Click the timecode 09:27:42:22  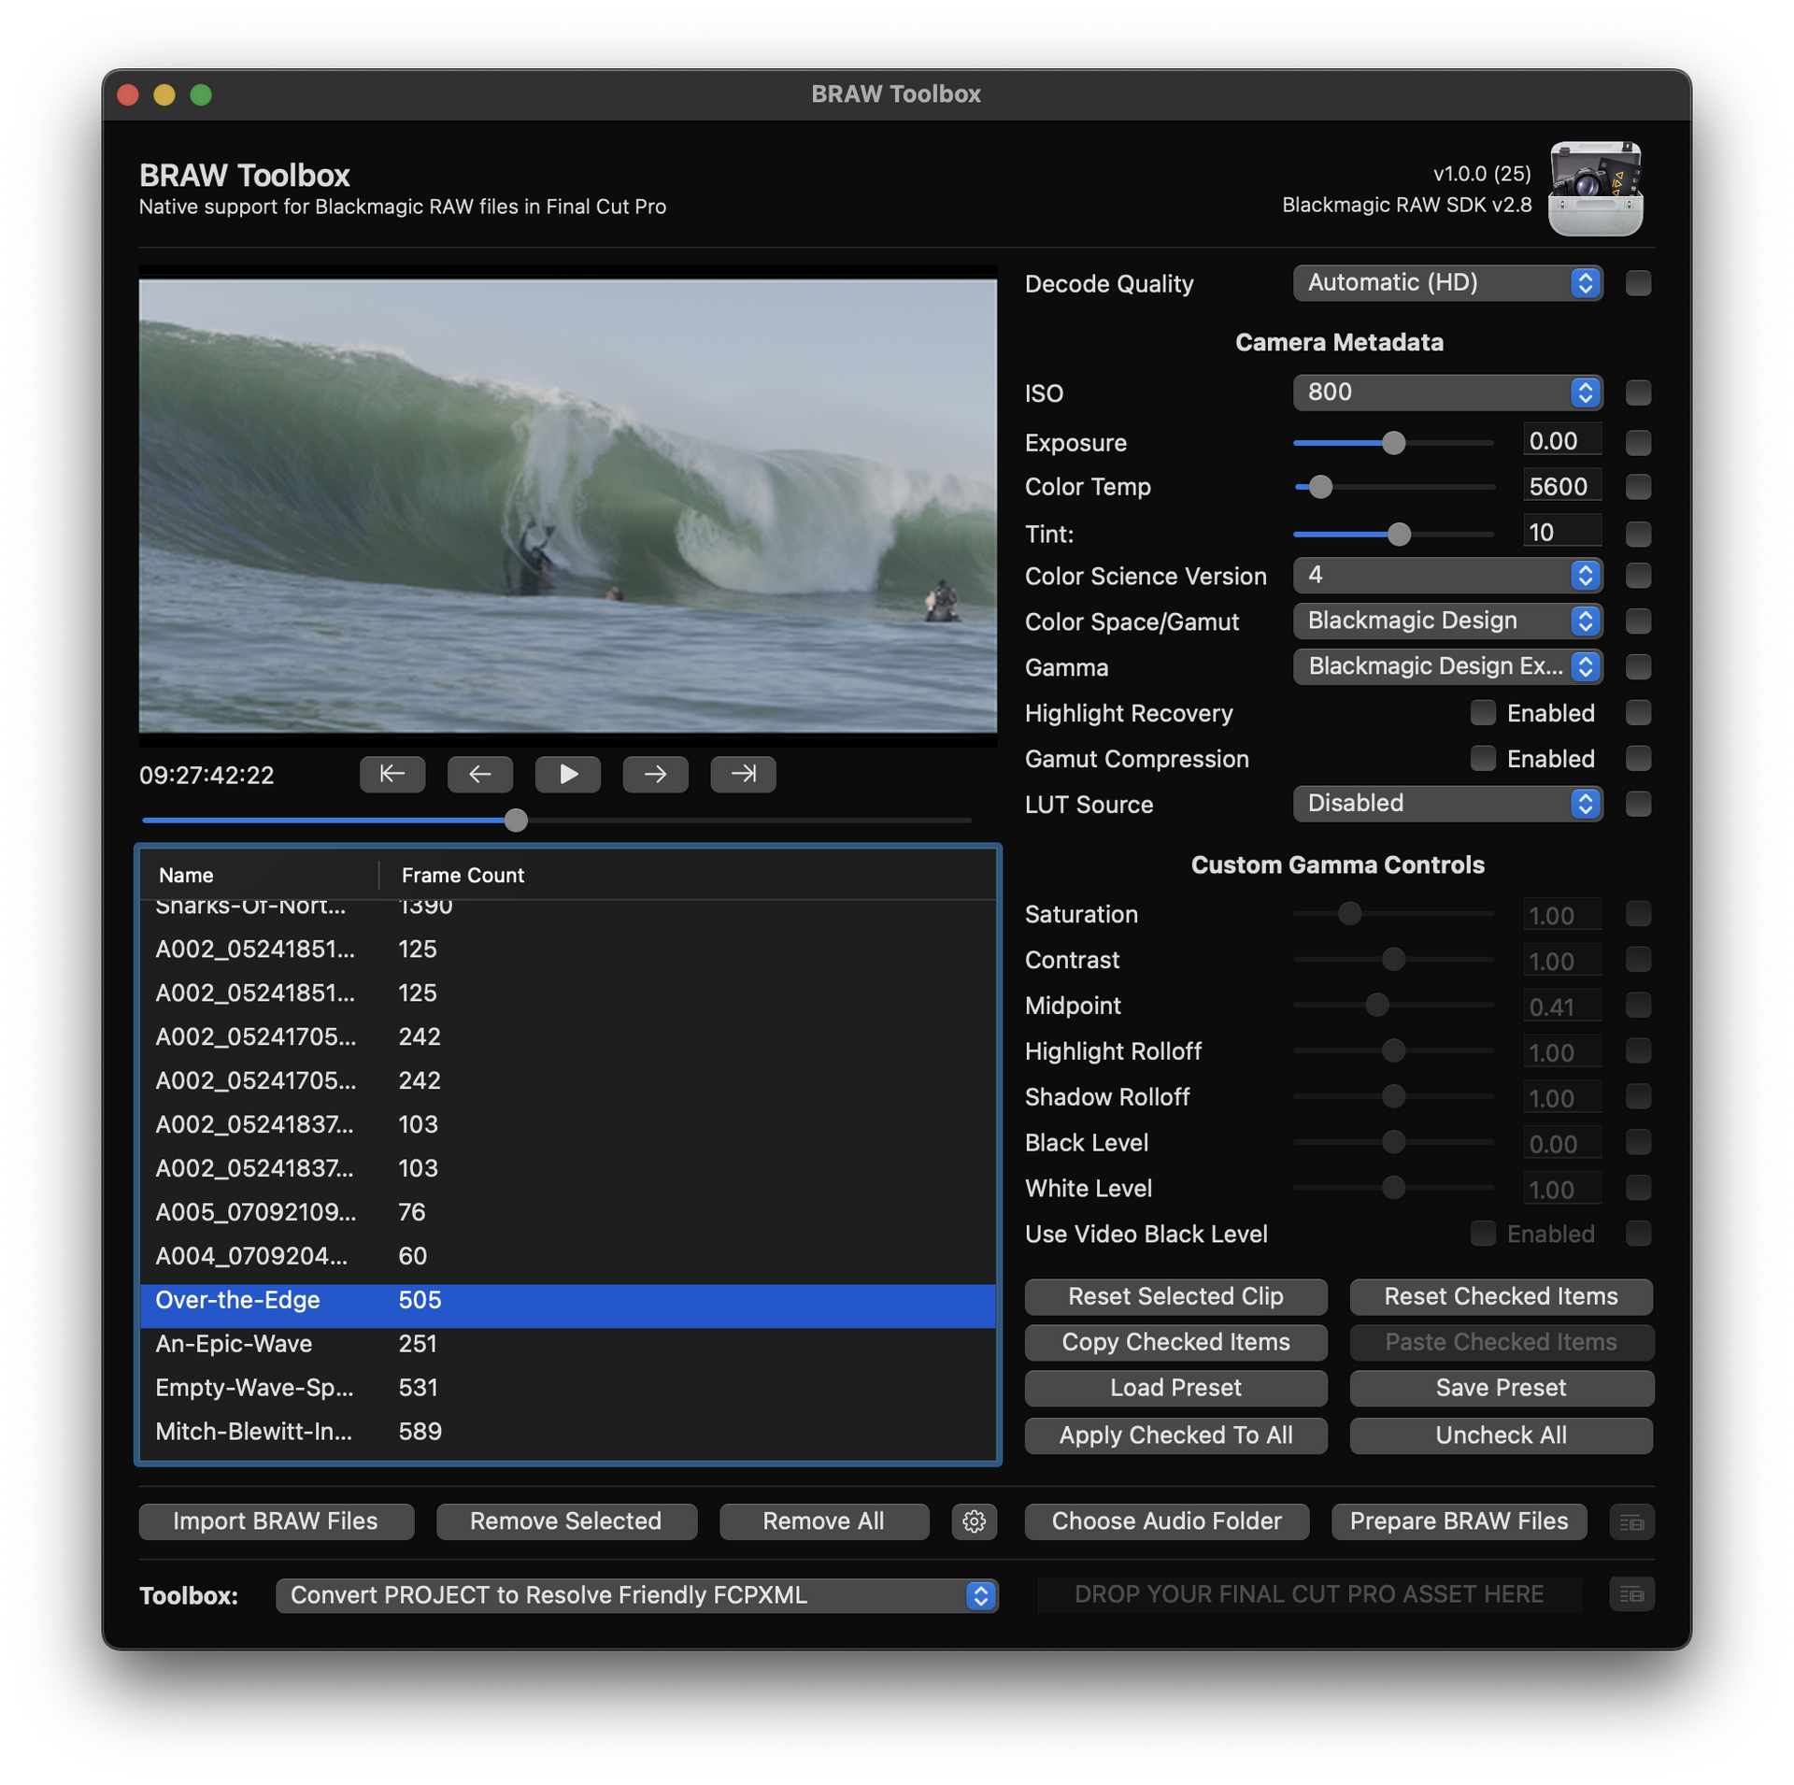206,775
